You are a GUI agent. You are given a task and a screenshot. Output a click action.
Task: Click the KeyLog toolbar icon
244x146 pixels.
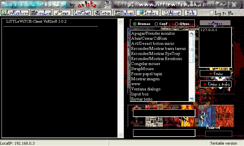(41, 13)
